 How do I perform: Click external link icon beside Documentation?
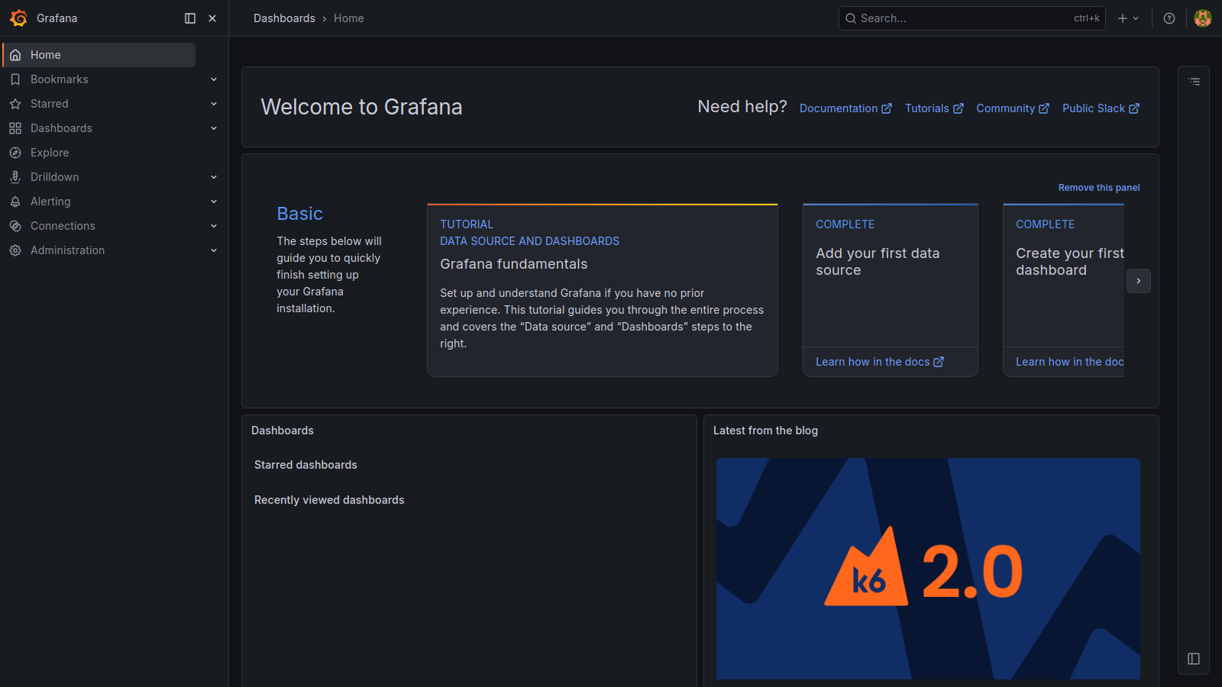pyautogui.click(x=887, y=108)
